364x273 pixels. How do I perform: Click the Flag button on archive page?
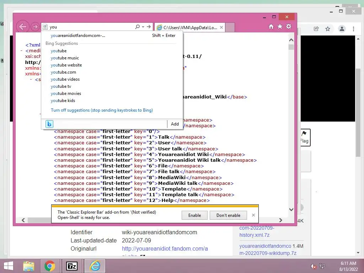coord(305,138)
